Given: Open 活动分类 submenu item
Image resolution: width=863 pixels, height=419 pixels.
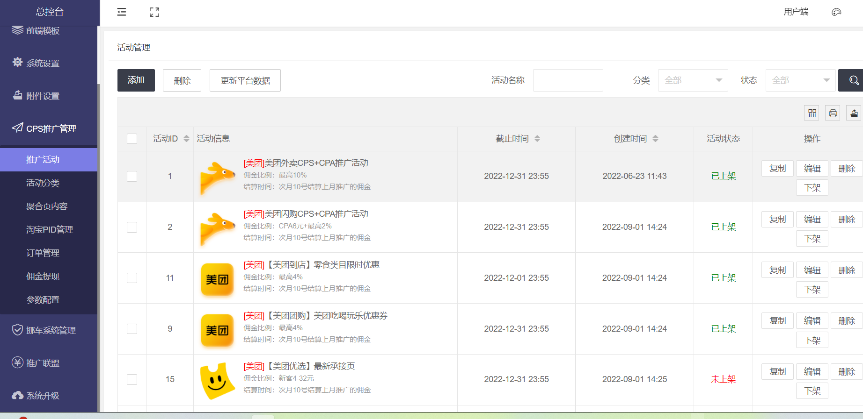Looking at the screenshot, I should 49,183.
